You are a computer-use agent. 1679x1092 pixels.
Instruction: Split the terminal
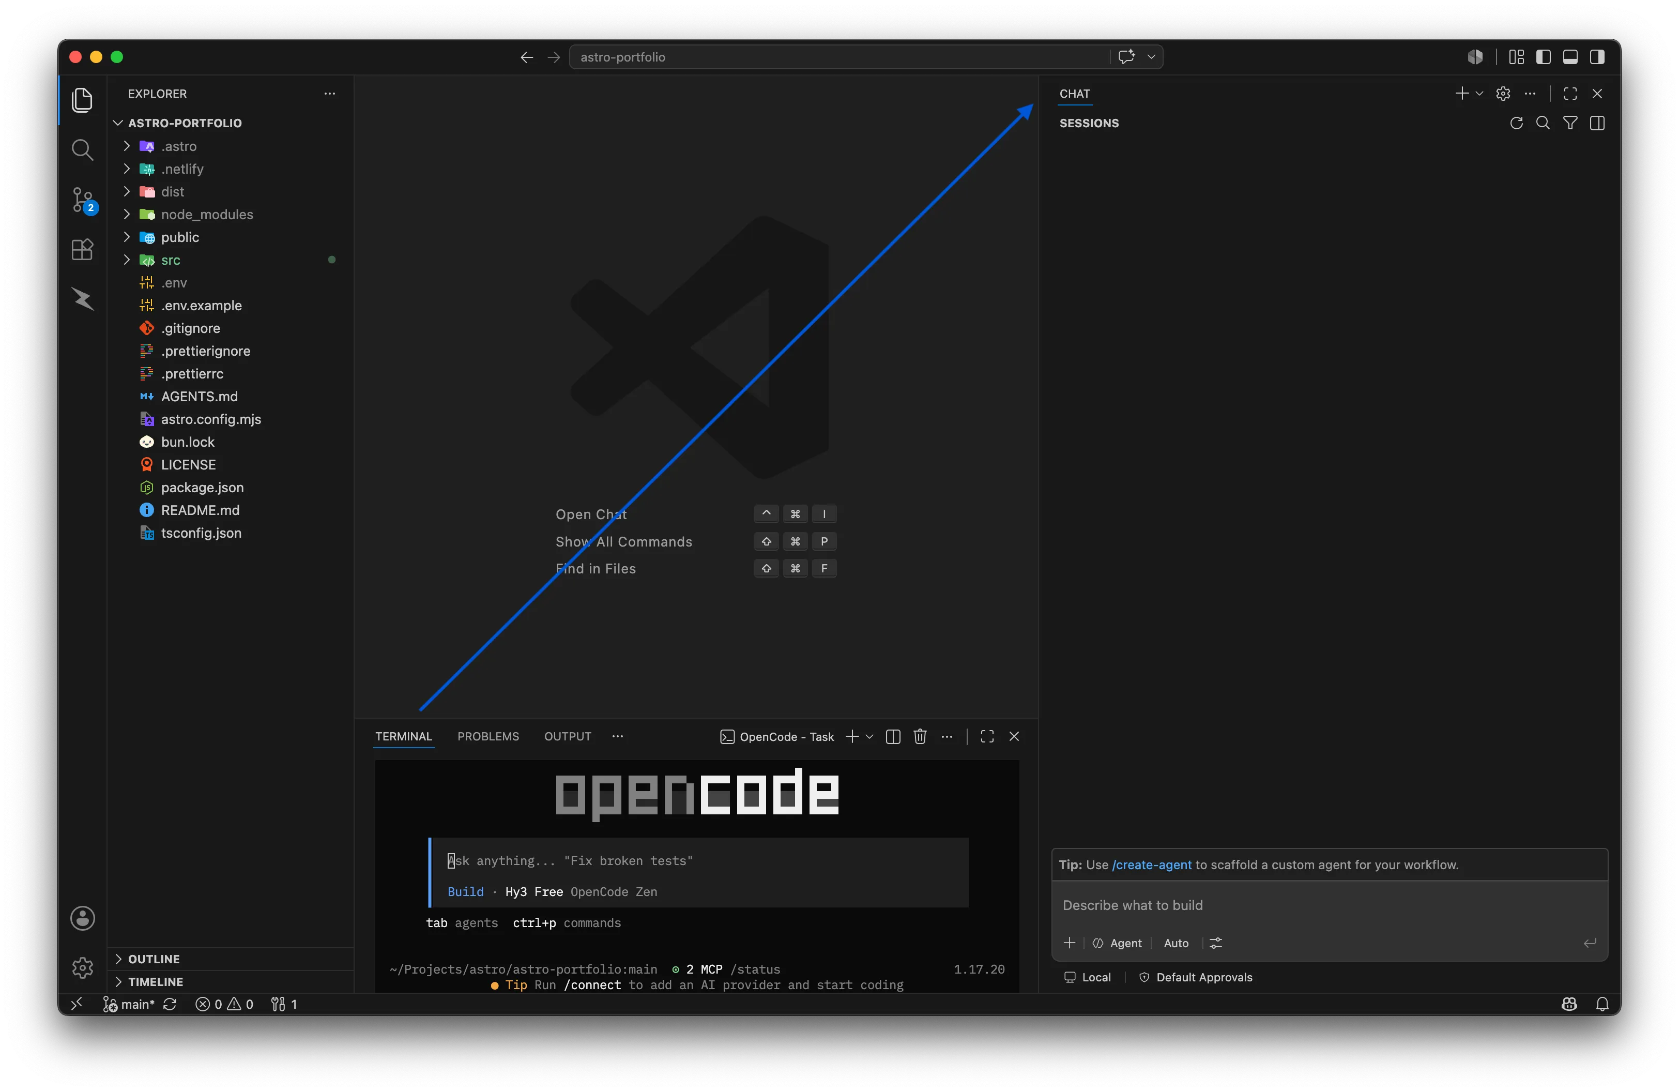[x=892, y=736]
